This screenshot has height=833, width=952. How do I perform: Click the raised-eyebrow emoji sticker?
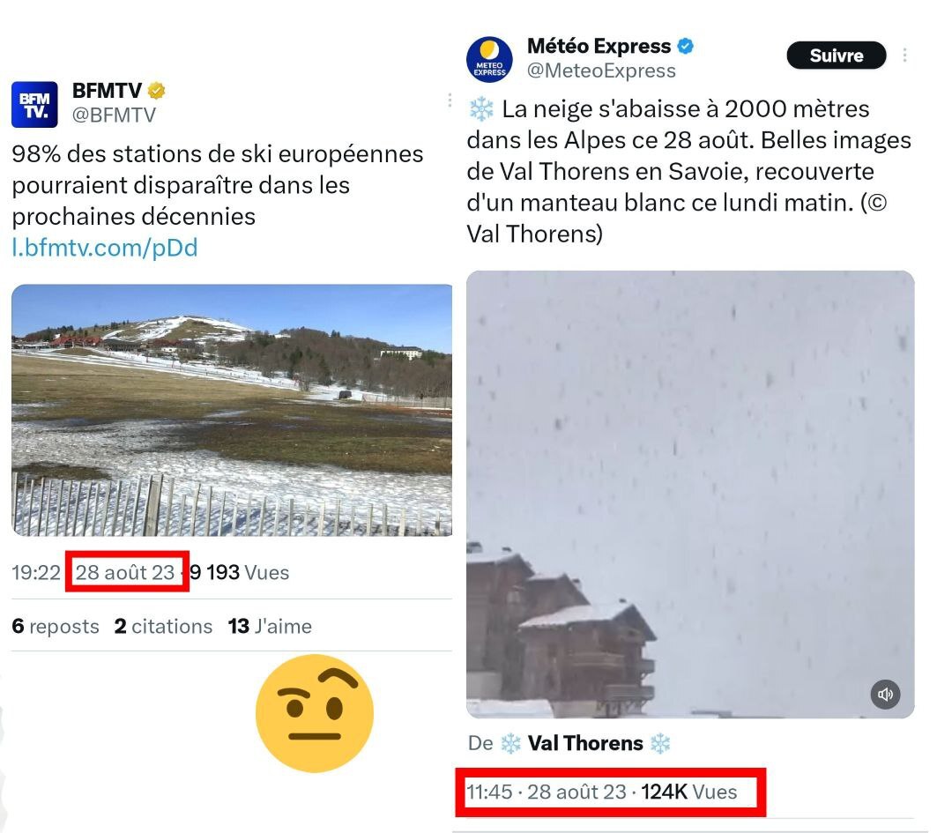click(x=315, y=713)
